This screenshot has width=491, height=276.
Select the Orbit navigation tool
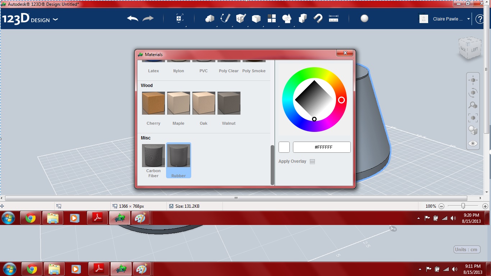(473, 93)
